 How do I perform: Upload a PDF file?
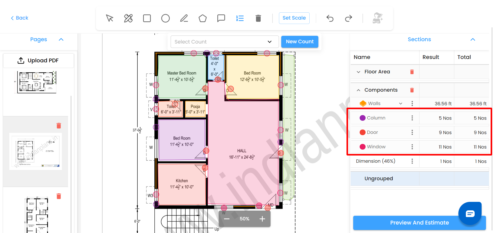pos(38,61)
